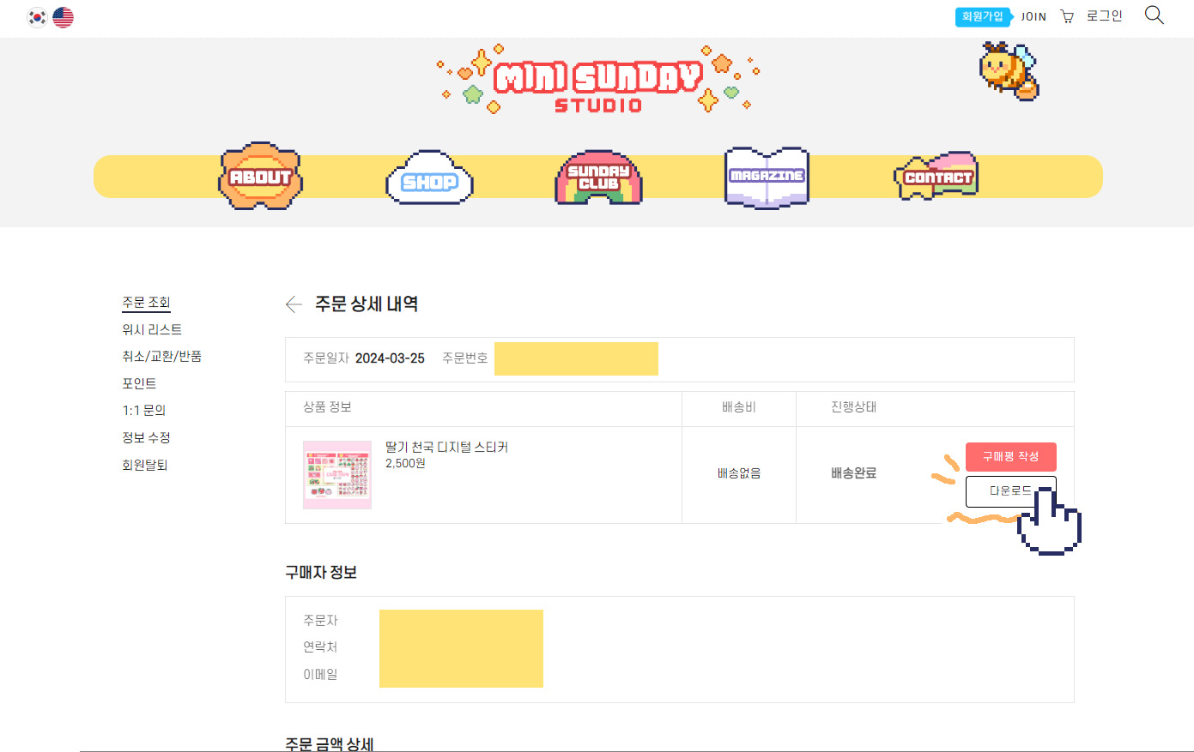
Task: Click the 로그인 login link
Action: [1104, 16]
